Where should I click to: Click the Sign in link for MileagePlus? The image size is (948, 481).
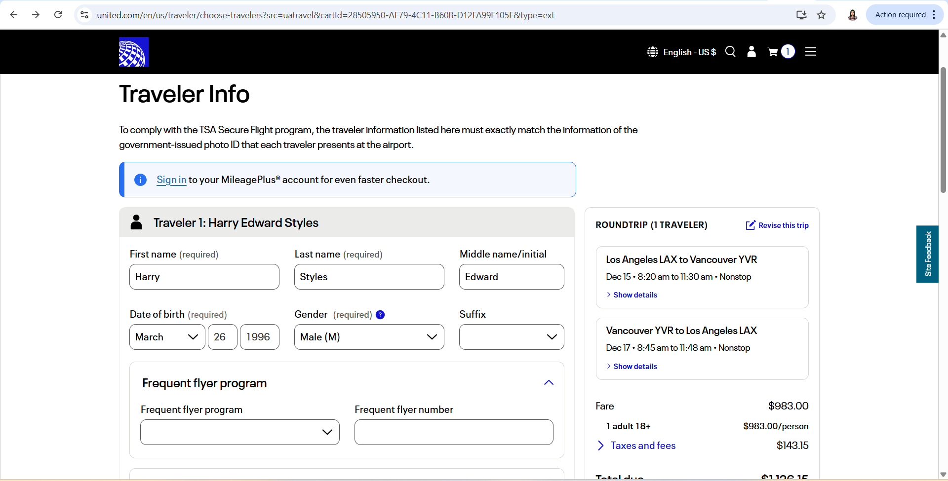tap(171, 180)
